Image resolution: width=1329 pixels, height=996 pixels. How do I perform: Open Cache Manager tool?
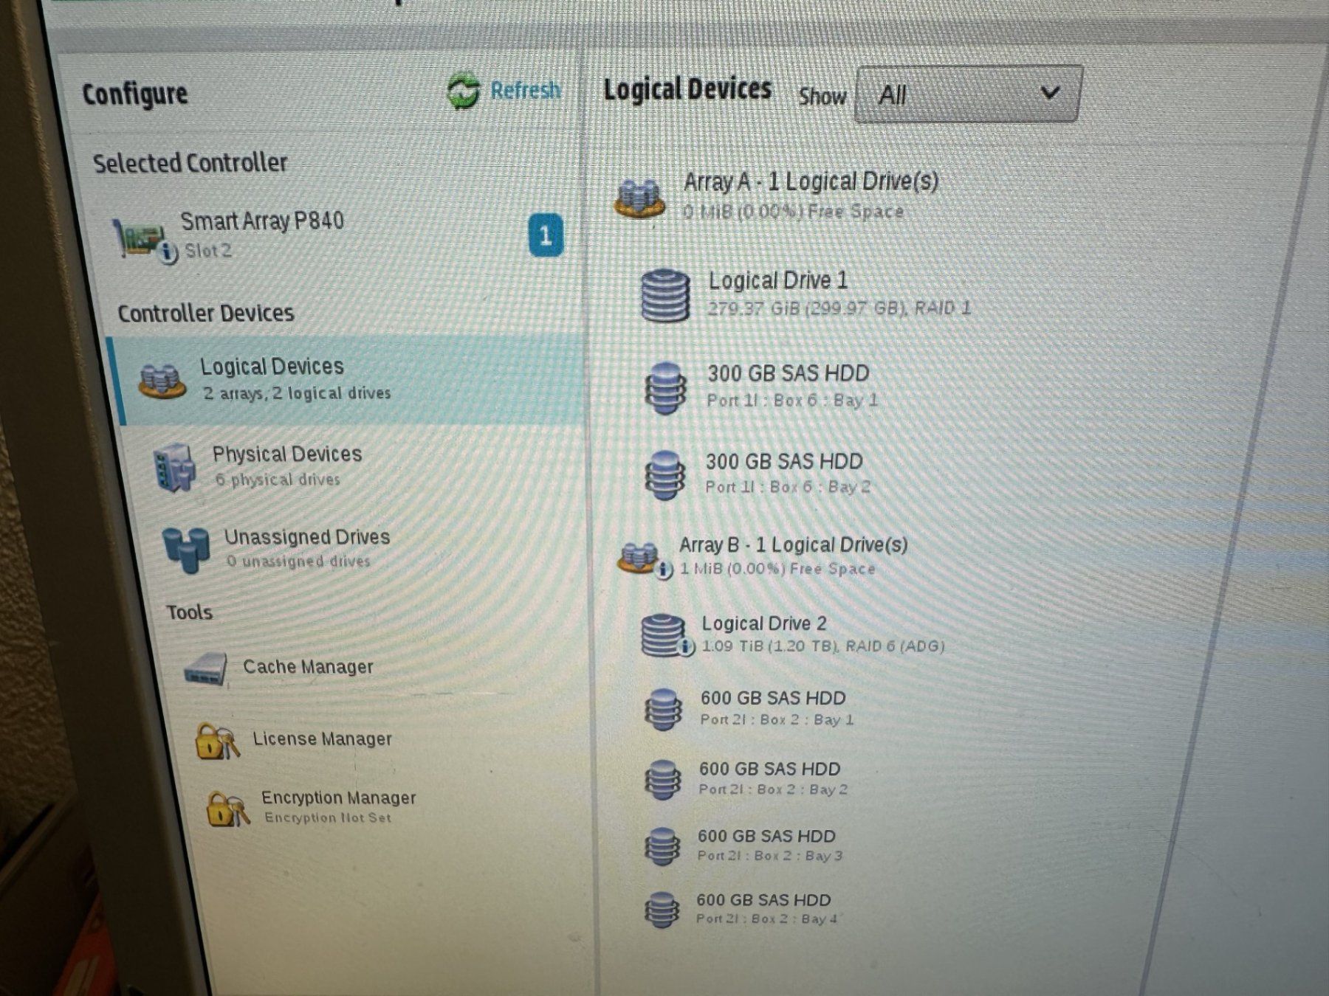click(x=308, y=667)
